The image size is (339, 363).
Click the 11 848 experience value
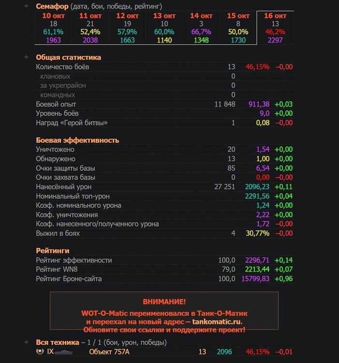pos(225,104)
